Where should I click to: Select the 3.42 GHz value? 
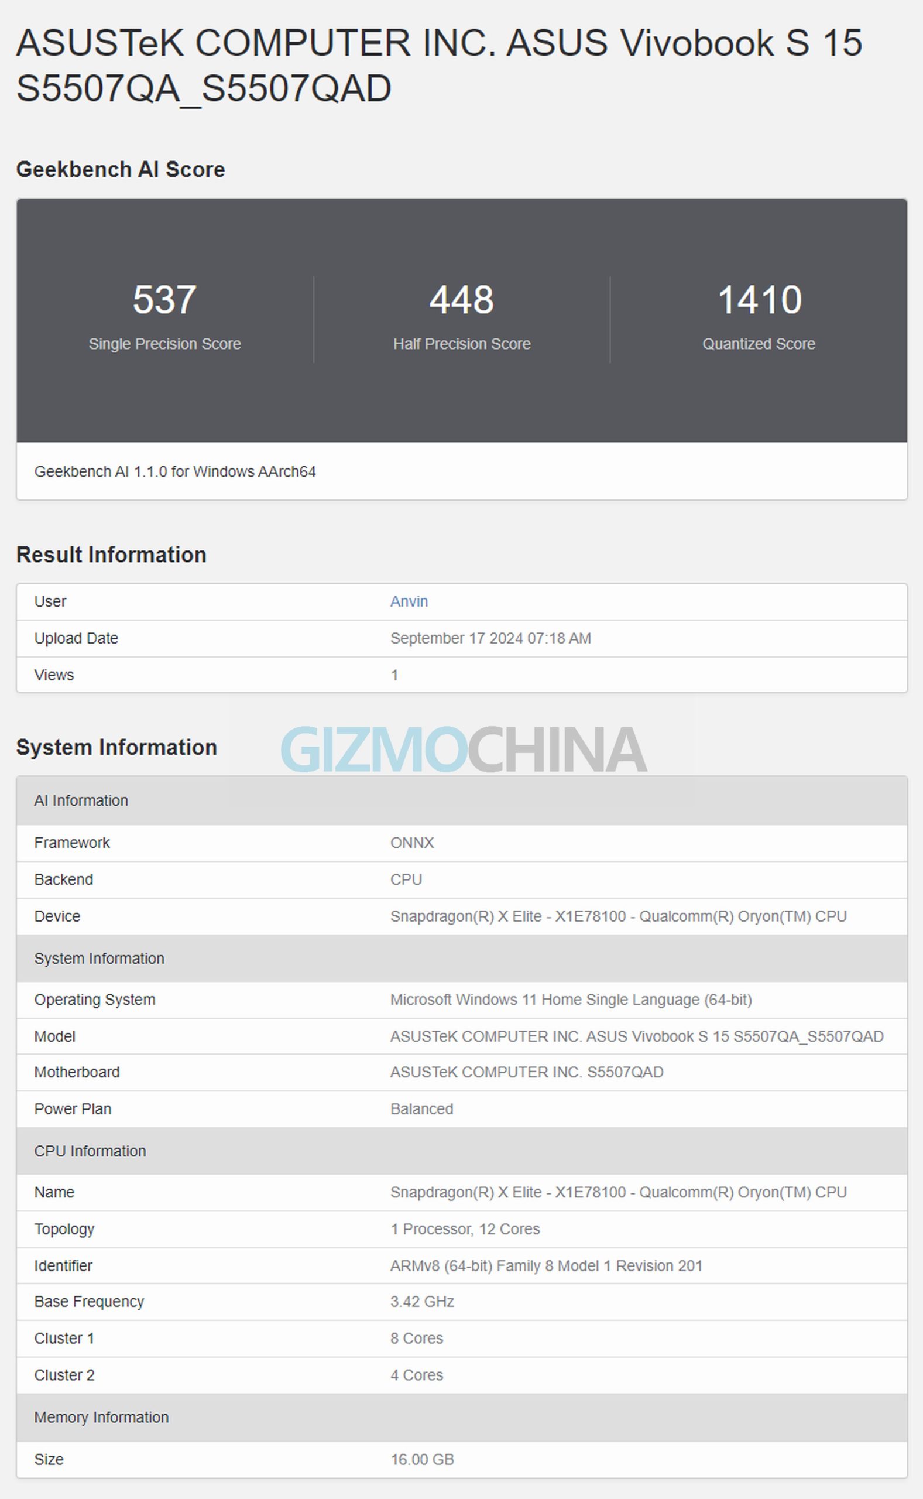click(x=422, y=1301)
